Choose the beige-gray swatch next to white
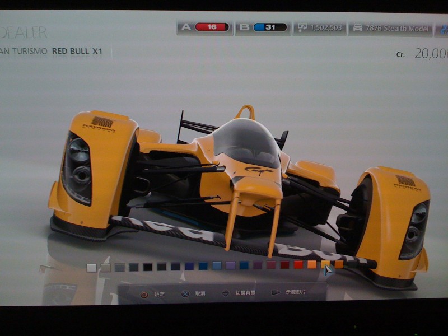448x336 pixels. (x=106, y=268)
